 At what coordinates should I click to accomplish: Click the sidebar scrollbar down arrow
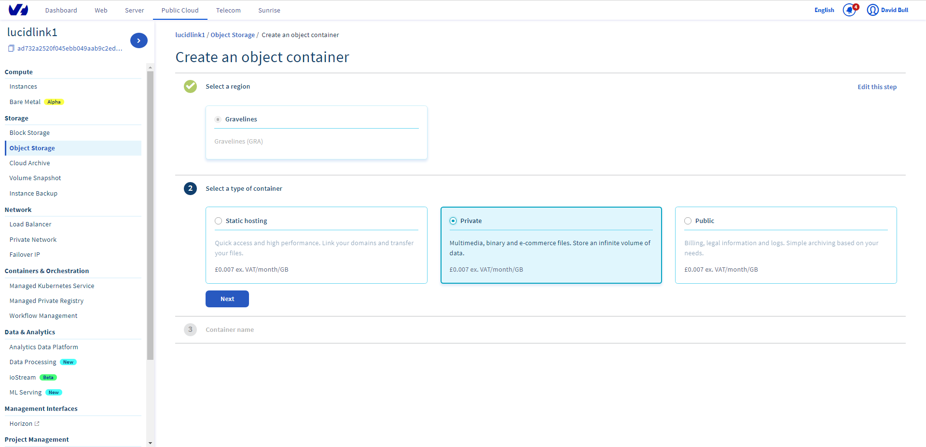[150, 443]
